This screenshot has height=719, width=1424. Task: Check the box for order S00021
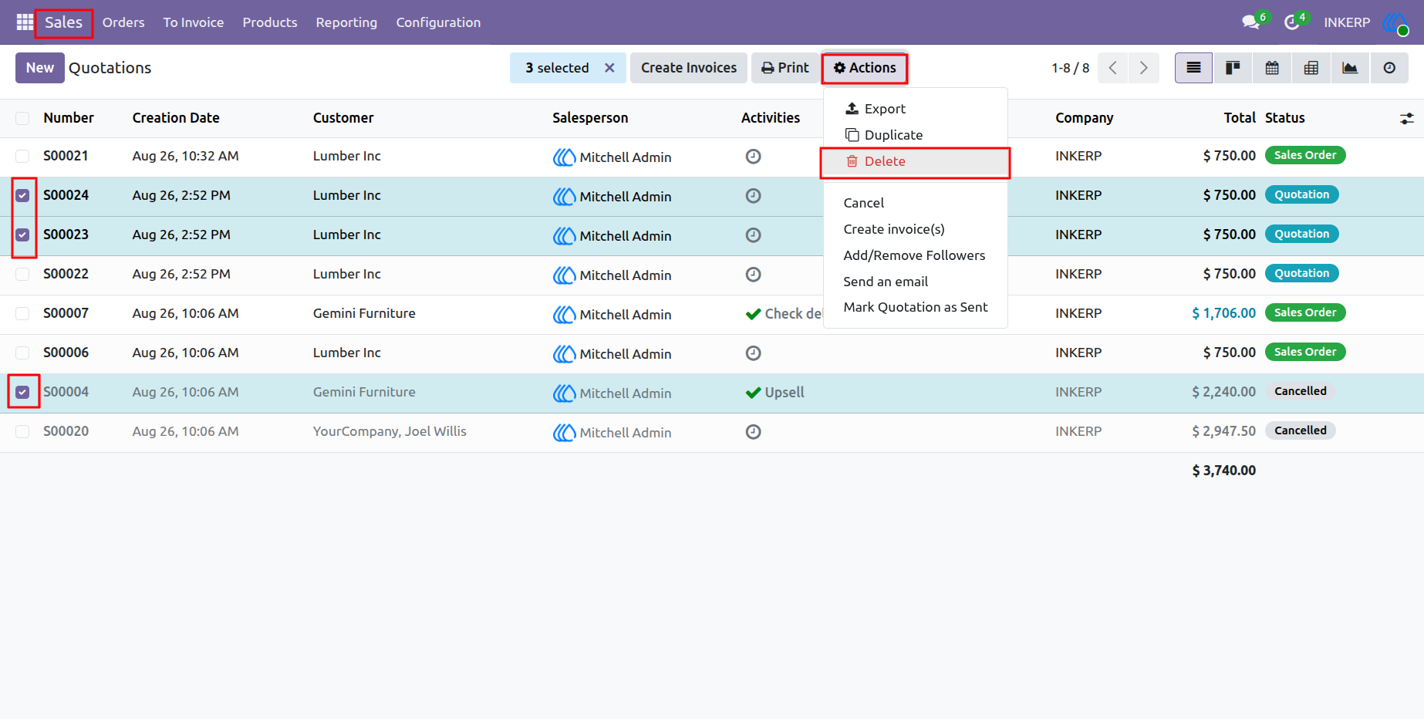coord(22,157)
